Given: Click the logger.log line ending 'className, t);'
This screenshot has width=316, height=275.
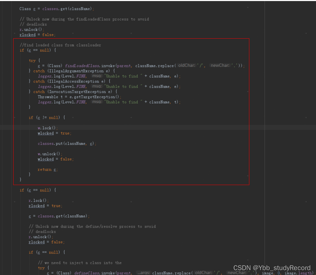Looking at the screenshot, I should click(109, 102).
